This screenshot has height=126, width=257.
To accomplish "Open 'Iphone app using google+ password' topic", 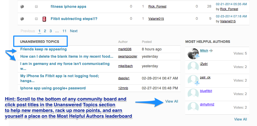I will click(x=53, y=88).
